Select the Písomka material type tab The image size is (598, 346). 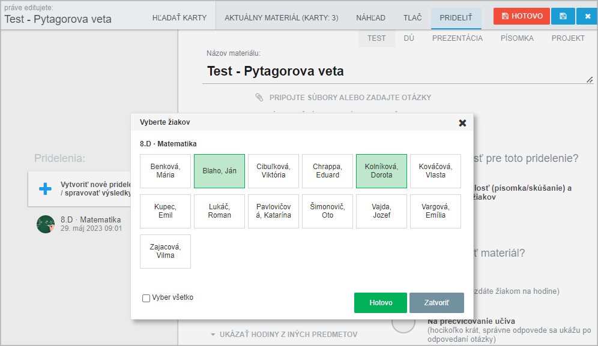click(x=516, y=38)
